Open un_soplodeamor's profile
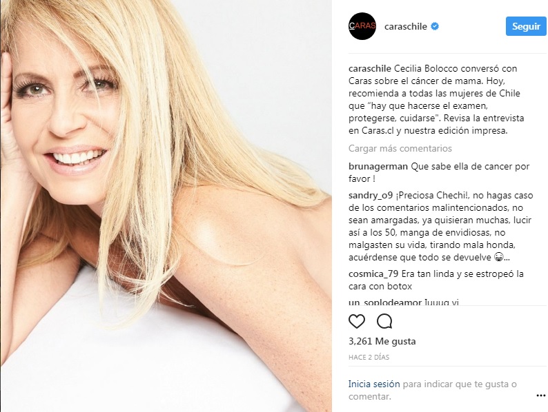Image resolution: width=548 pixels, height=412 pixels. coord(385,302)
